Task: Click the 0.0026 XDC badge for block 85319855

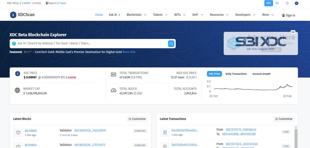Action: [140, 131]
